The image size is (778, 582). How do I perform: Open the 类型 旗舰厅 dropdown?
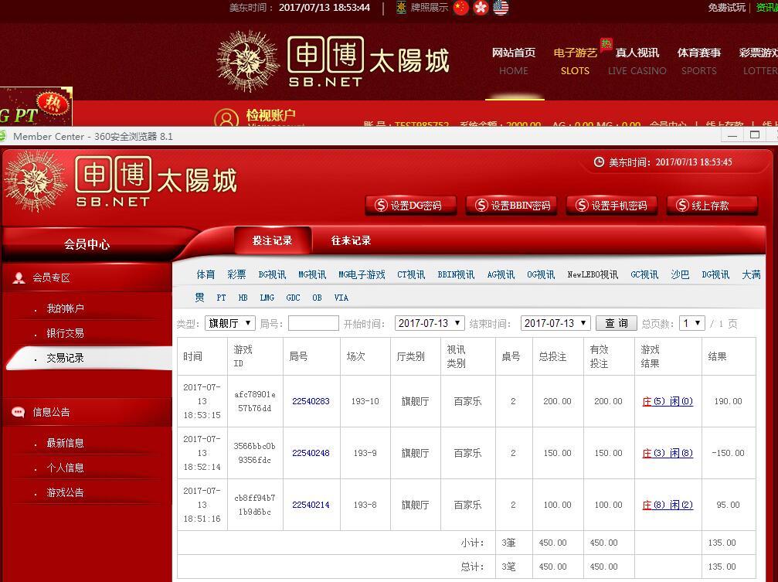229,323
